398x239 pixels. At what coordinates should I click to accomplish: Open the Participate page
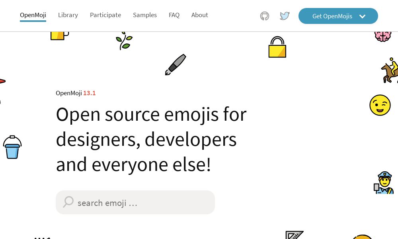point(105,15)
